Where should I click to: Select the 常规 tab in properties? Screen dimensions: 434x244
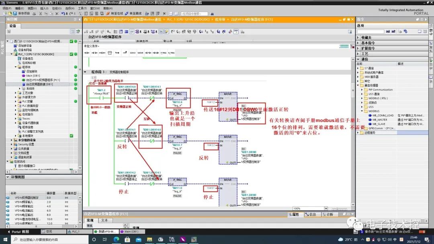point(90,220)
